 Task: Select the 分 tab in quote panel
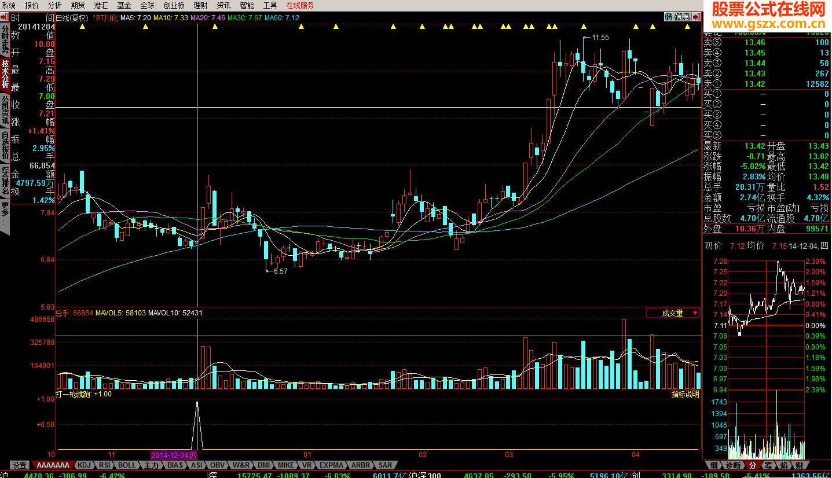pos(752,465)
